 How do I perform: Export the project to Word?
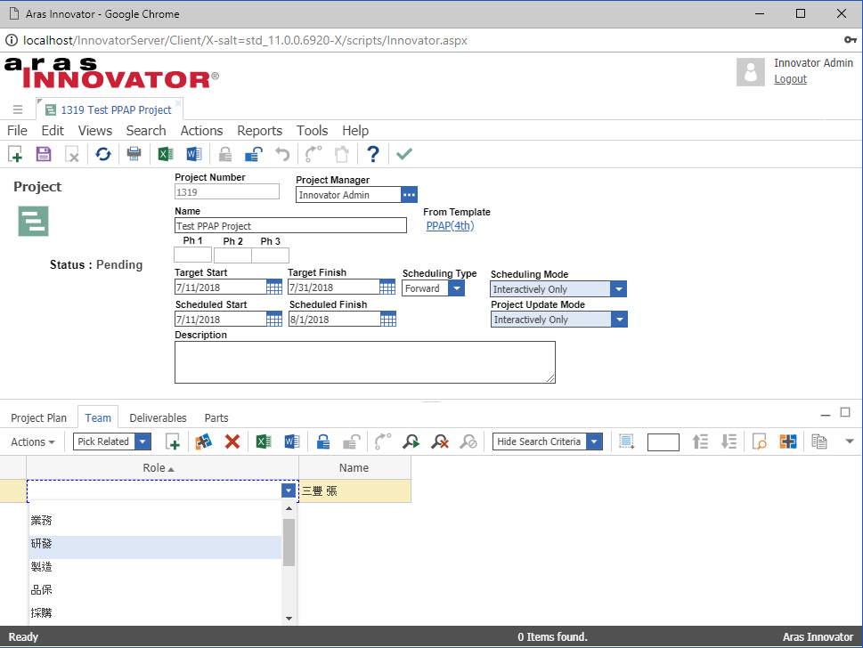point(193,154)
